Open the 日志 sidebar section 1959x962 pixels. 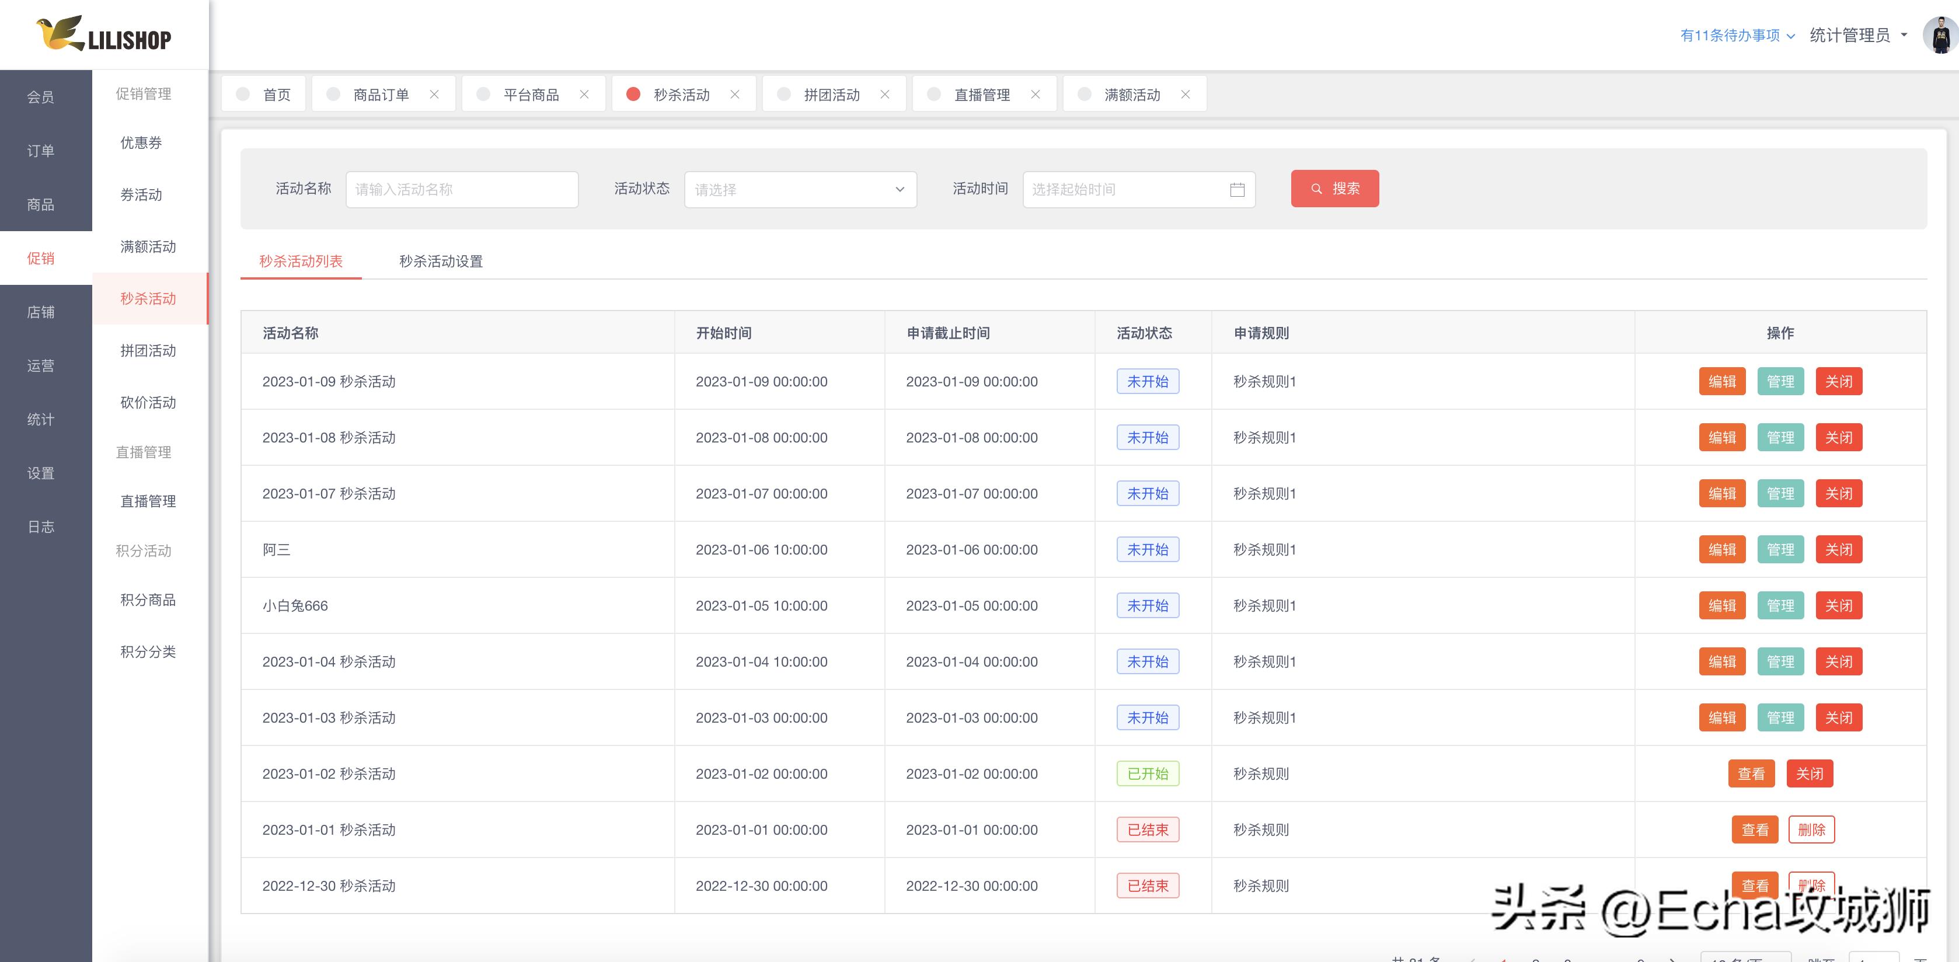pos(40,527)
